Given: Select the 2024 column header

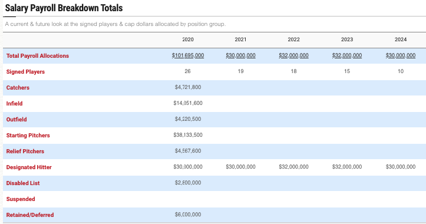Looking at the screenshot, I should click(x=401, y=39).
